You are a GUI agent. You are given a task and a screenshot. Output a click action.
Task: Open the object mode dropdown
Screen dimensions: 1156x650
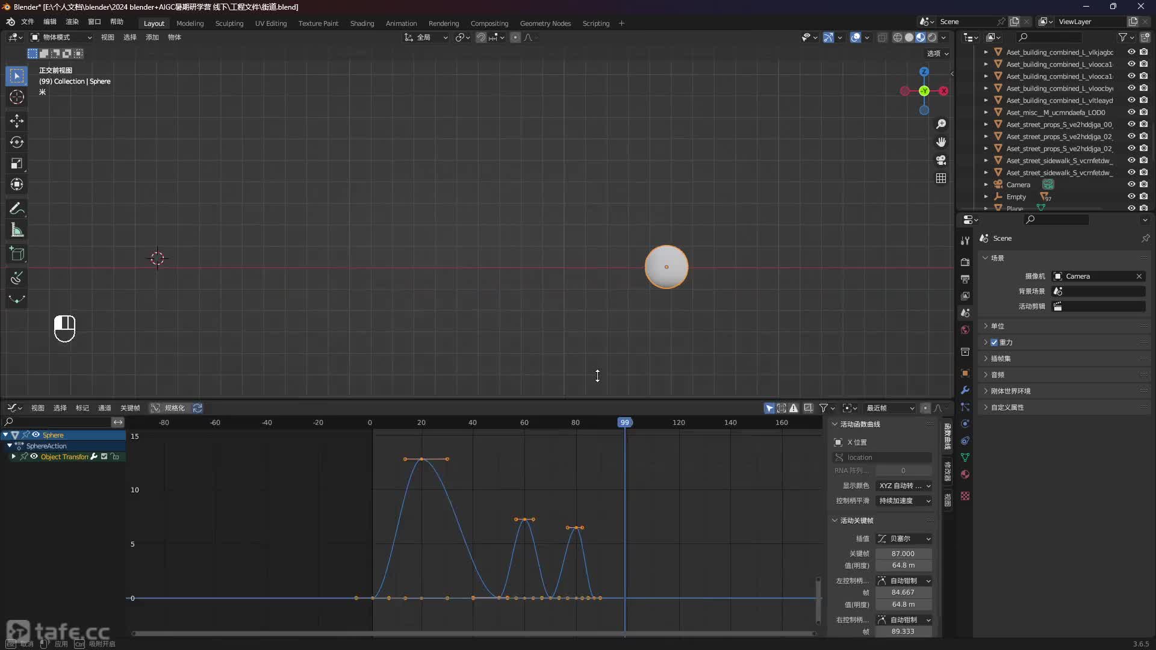click(x=61, y=37)
